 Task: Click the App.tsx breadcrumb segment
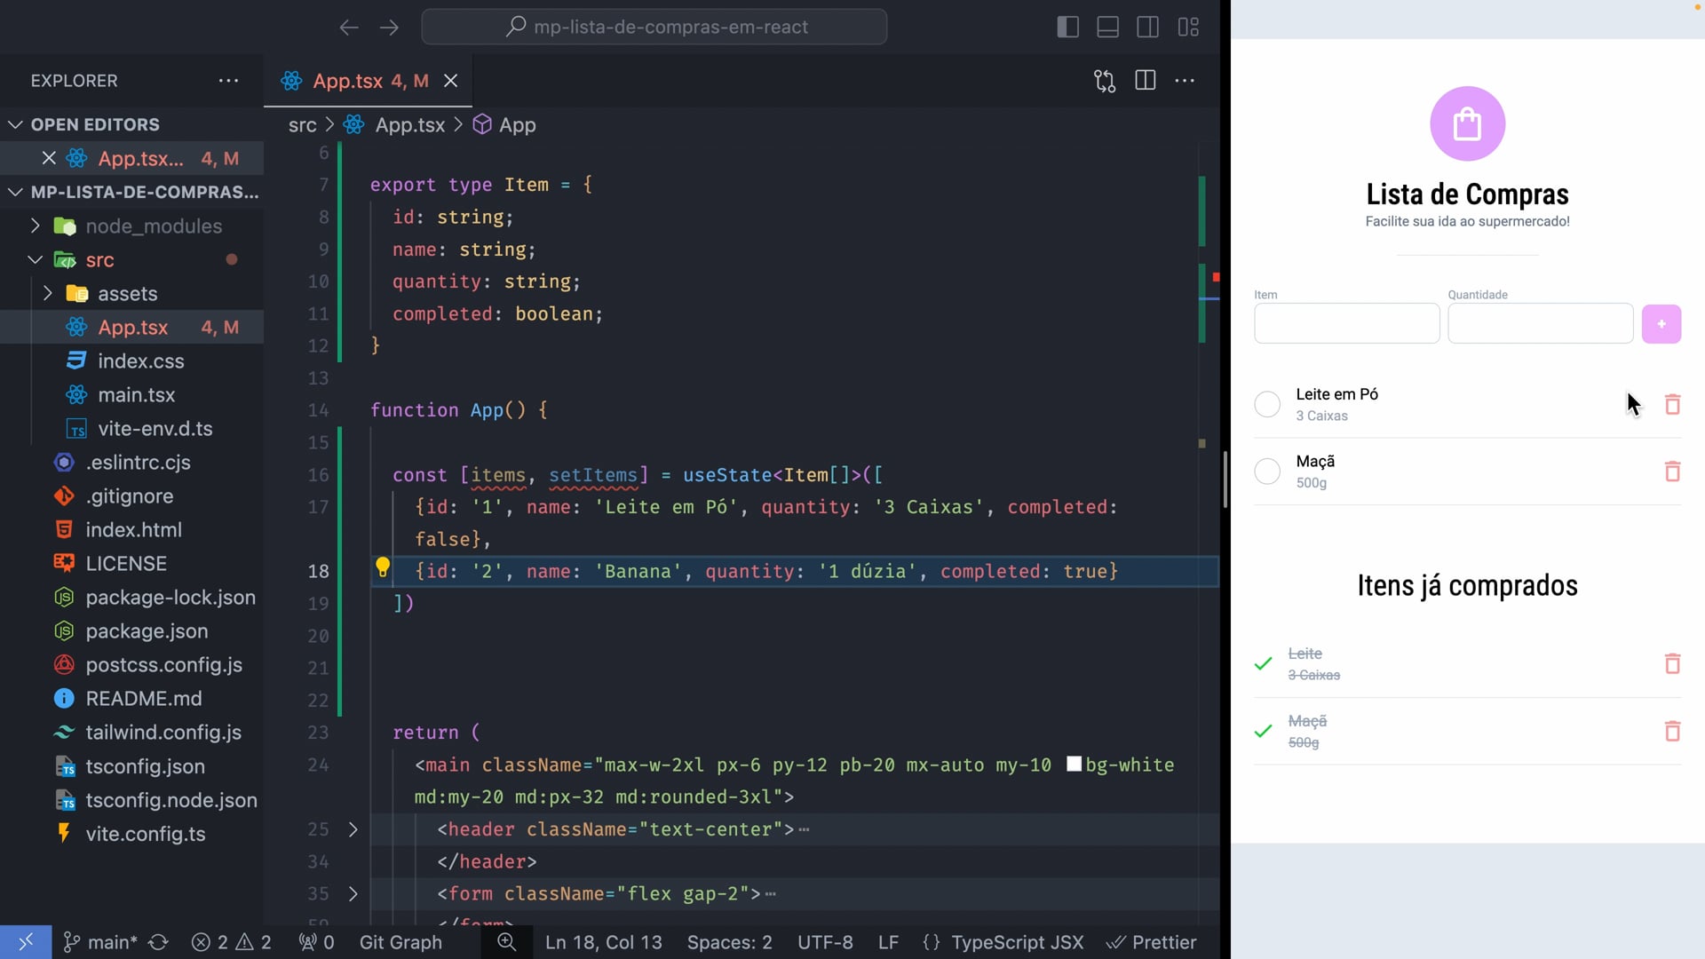409,125
